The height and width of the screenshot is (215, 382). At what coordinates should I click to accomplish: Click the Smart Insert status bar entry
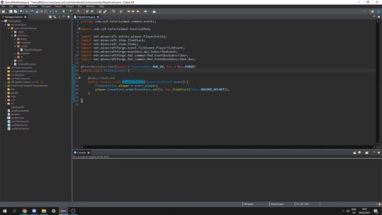277,204
